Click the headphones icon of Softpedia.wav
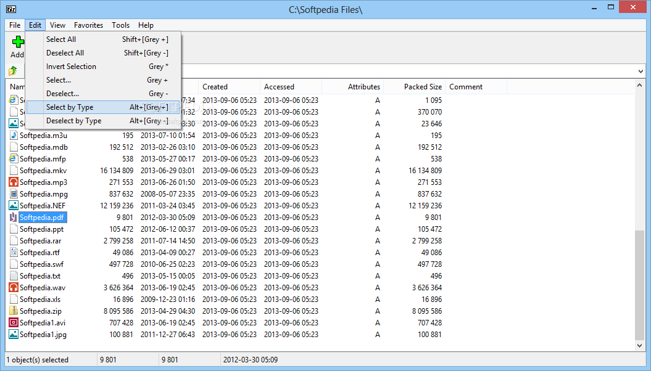The width and height of the screenshot is (651, 371). click(14, 287)
